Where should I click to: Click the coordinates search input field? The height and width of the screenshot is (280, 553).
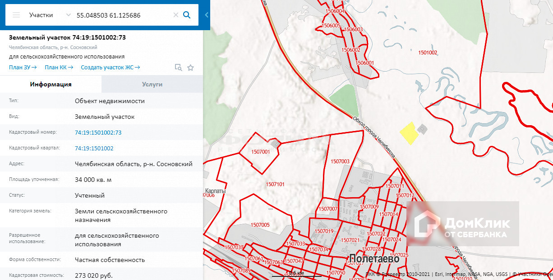[x=123, y=15]
